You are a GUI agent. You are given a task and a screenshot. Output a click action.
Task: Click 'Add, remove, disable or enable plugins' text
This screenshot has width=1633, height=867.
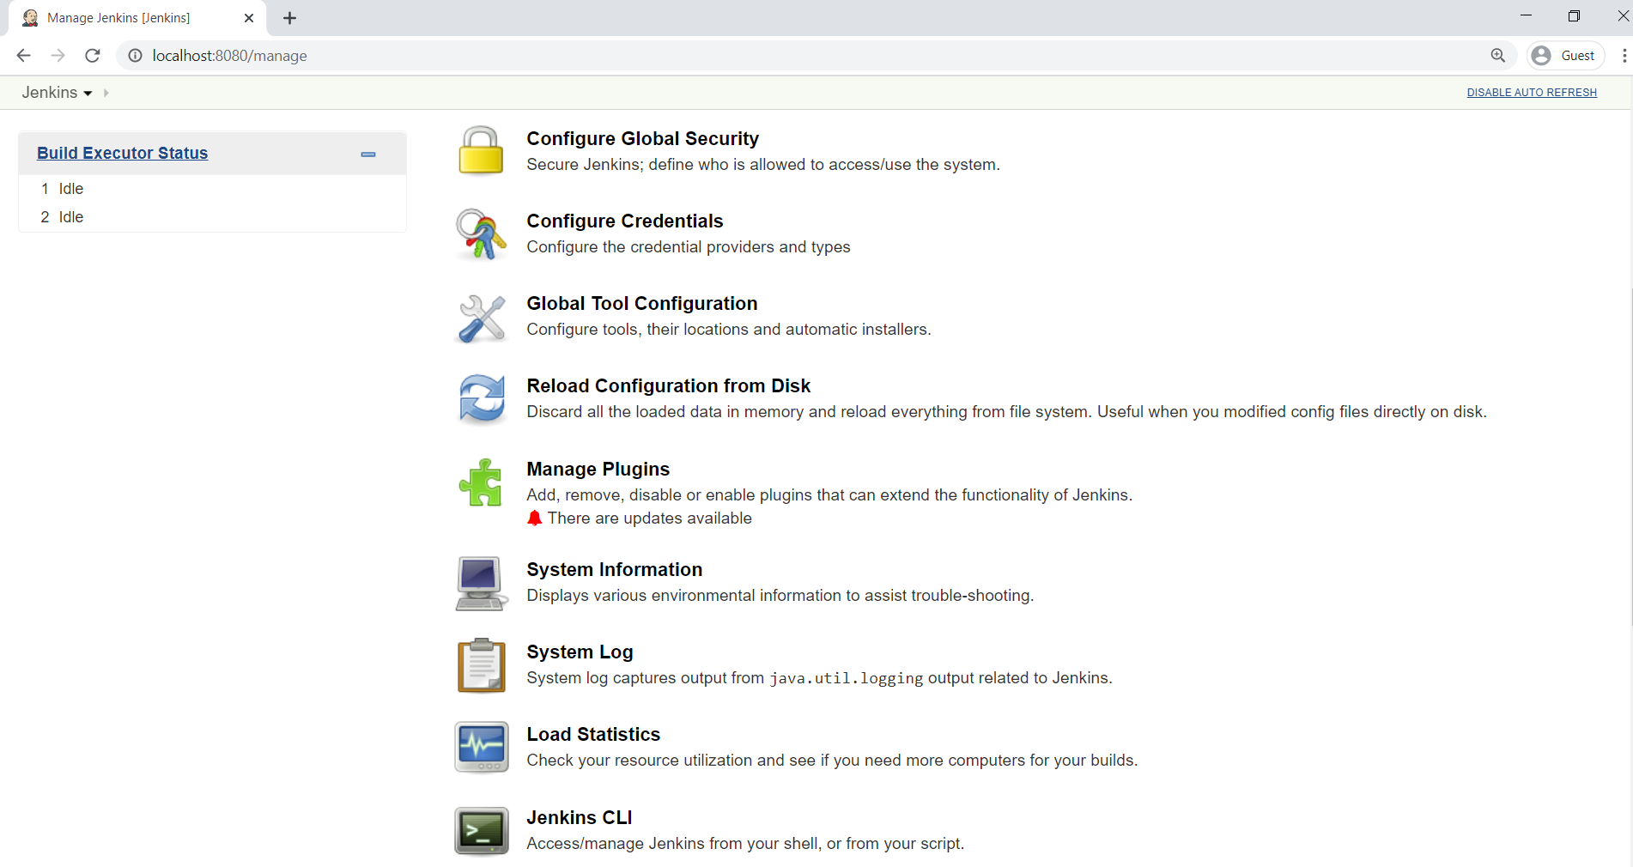pos(829,495)
